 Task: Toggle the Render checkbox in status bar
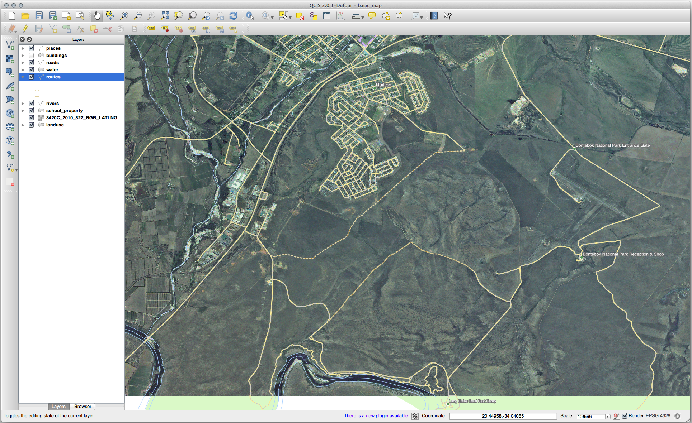tap(625, 416)
